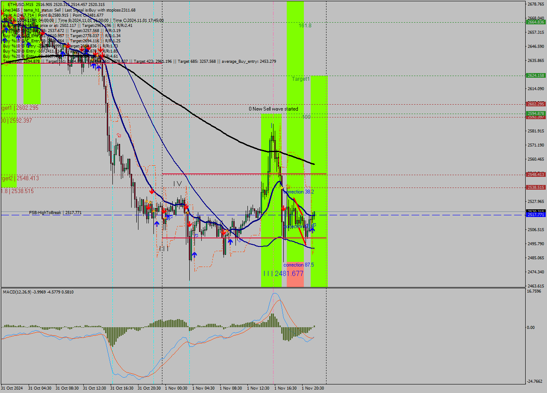Click the 'I V' wave label
547x393 pixels.
point(178,183)
